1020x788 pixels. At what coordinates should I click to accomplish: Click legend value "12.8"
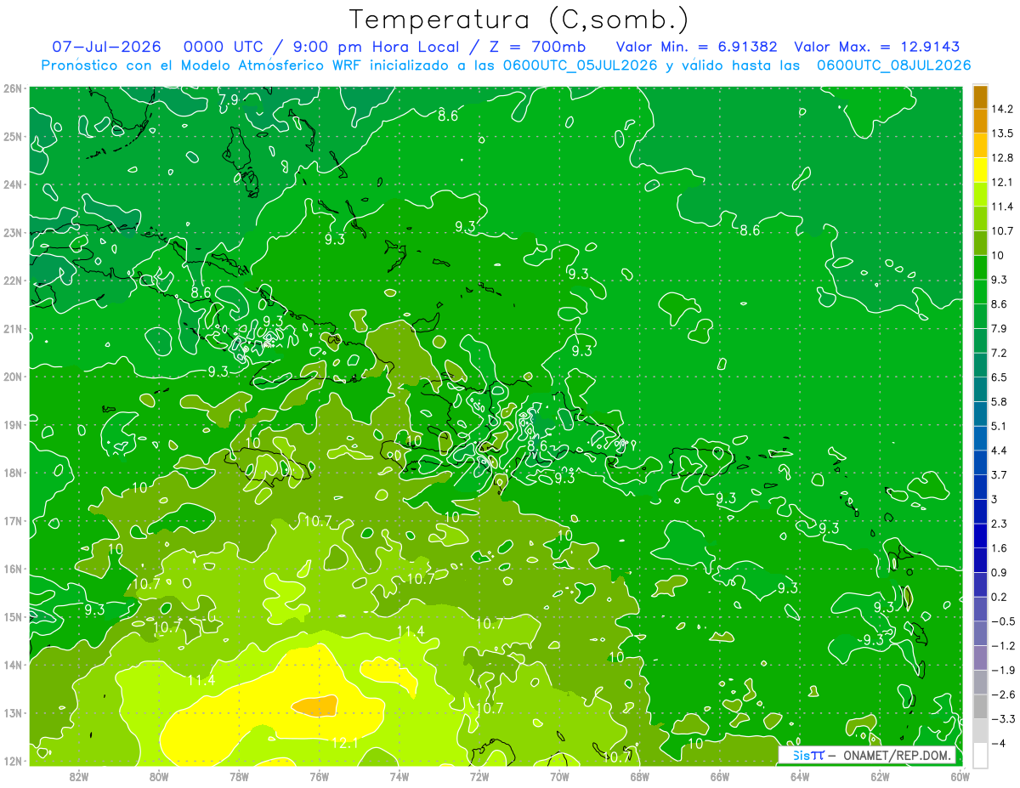1001,157
